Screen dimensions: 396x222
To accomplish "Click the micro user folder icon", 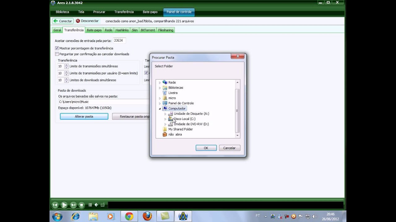I will coord(165,98).
